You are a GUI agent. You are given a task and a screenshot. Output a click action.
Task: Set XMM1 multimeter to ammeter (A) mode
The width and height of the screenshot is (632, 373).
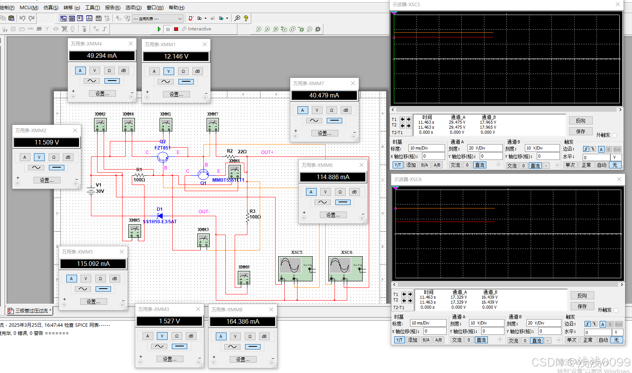154,71
